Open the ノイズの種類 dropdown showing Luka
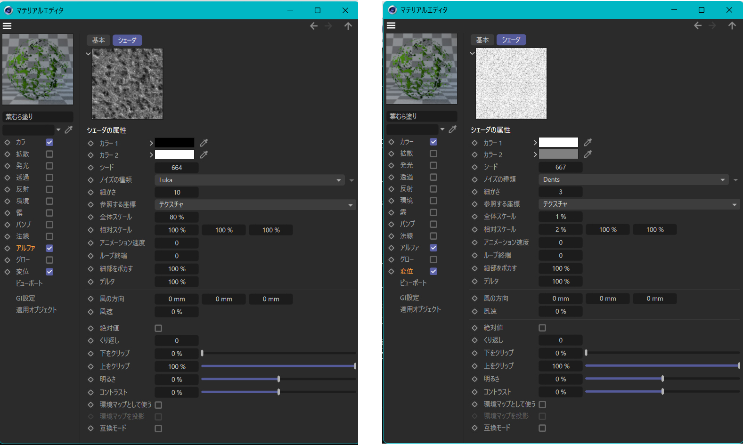Viewport: 743px width, 445px height. (x=250, y=180)
